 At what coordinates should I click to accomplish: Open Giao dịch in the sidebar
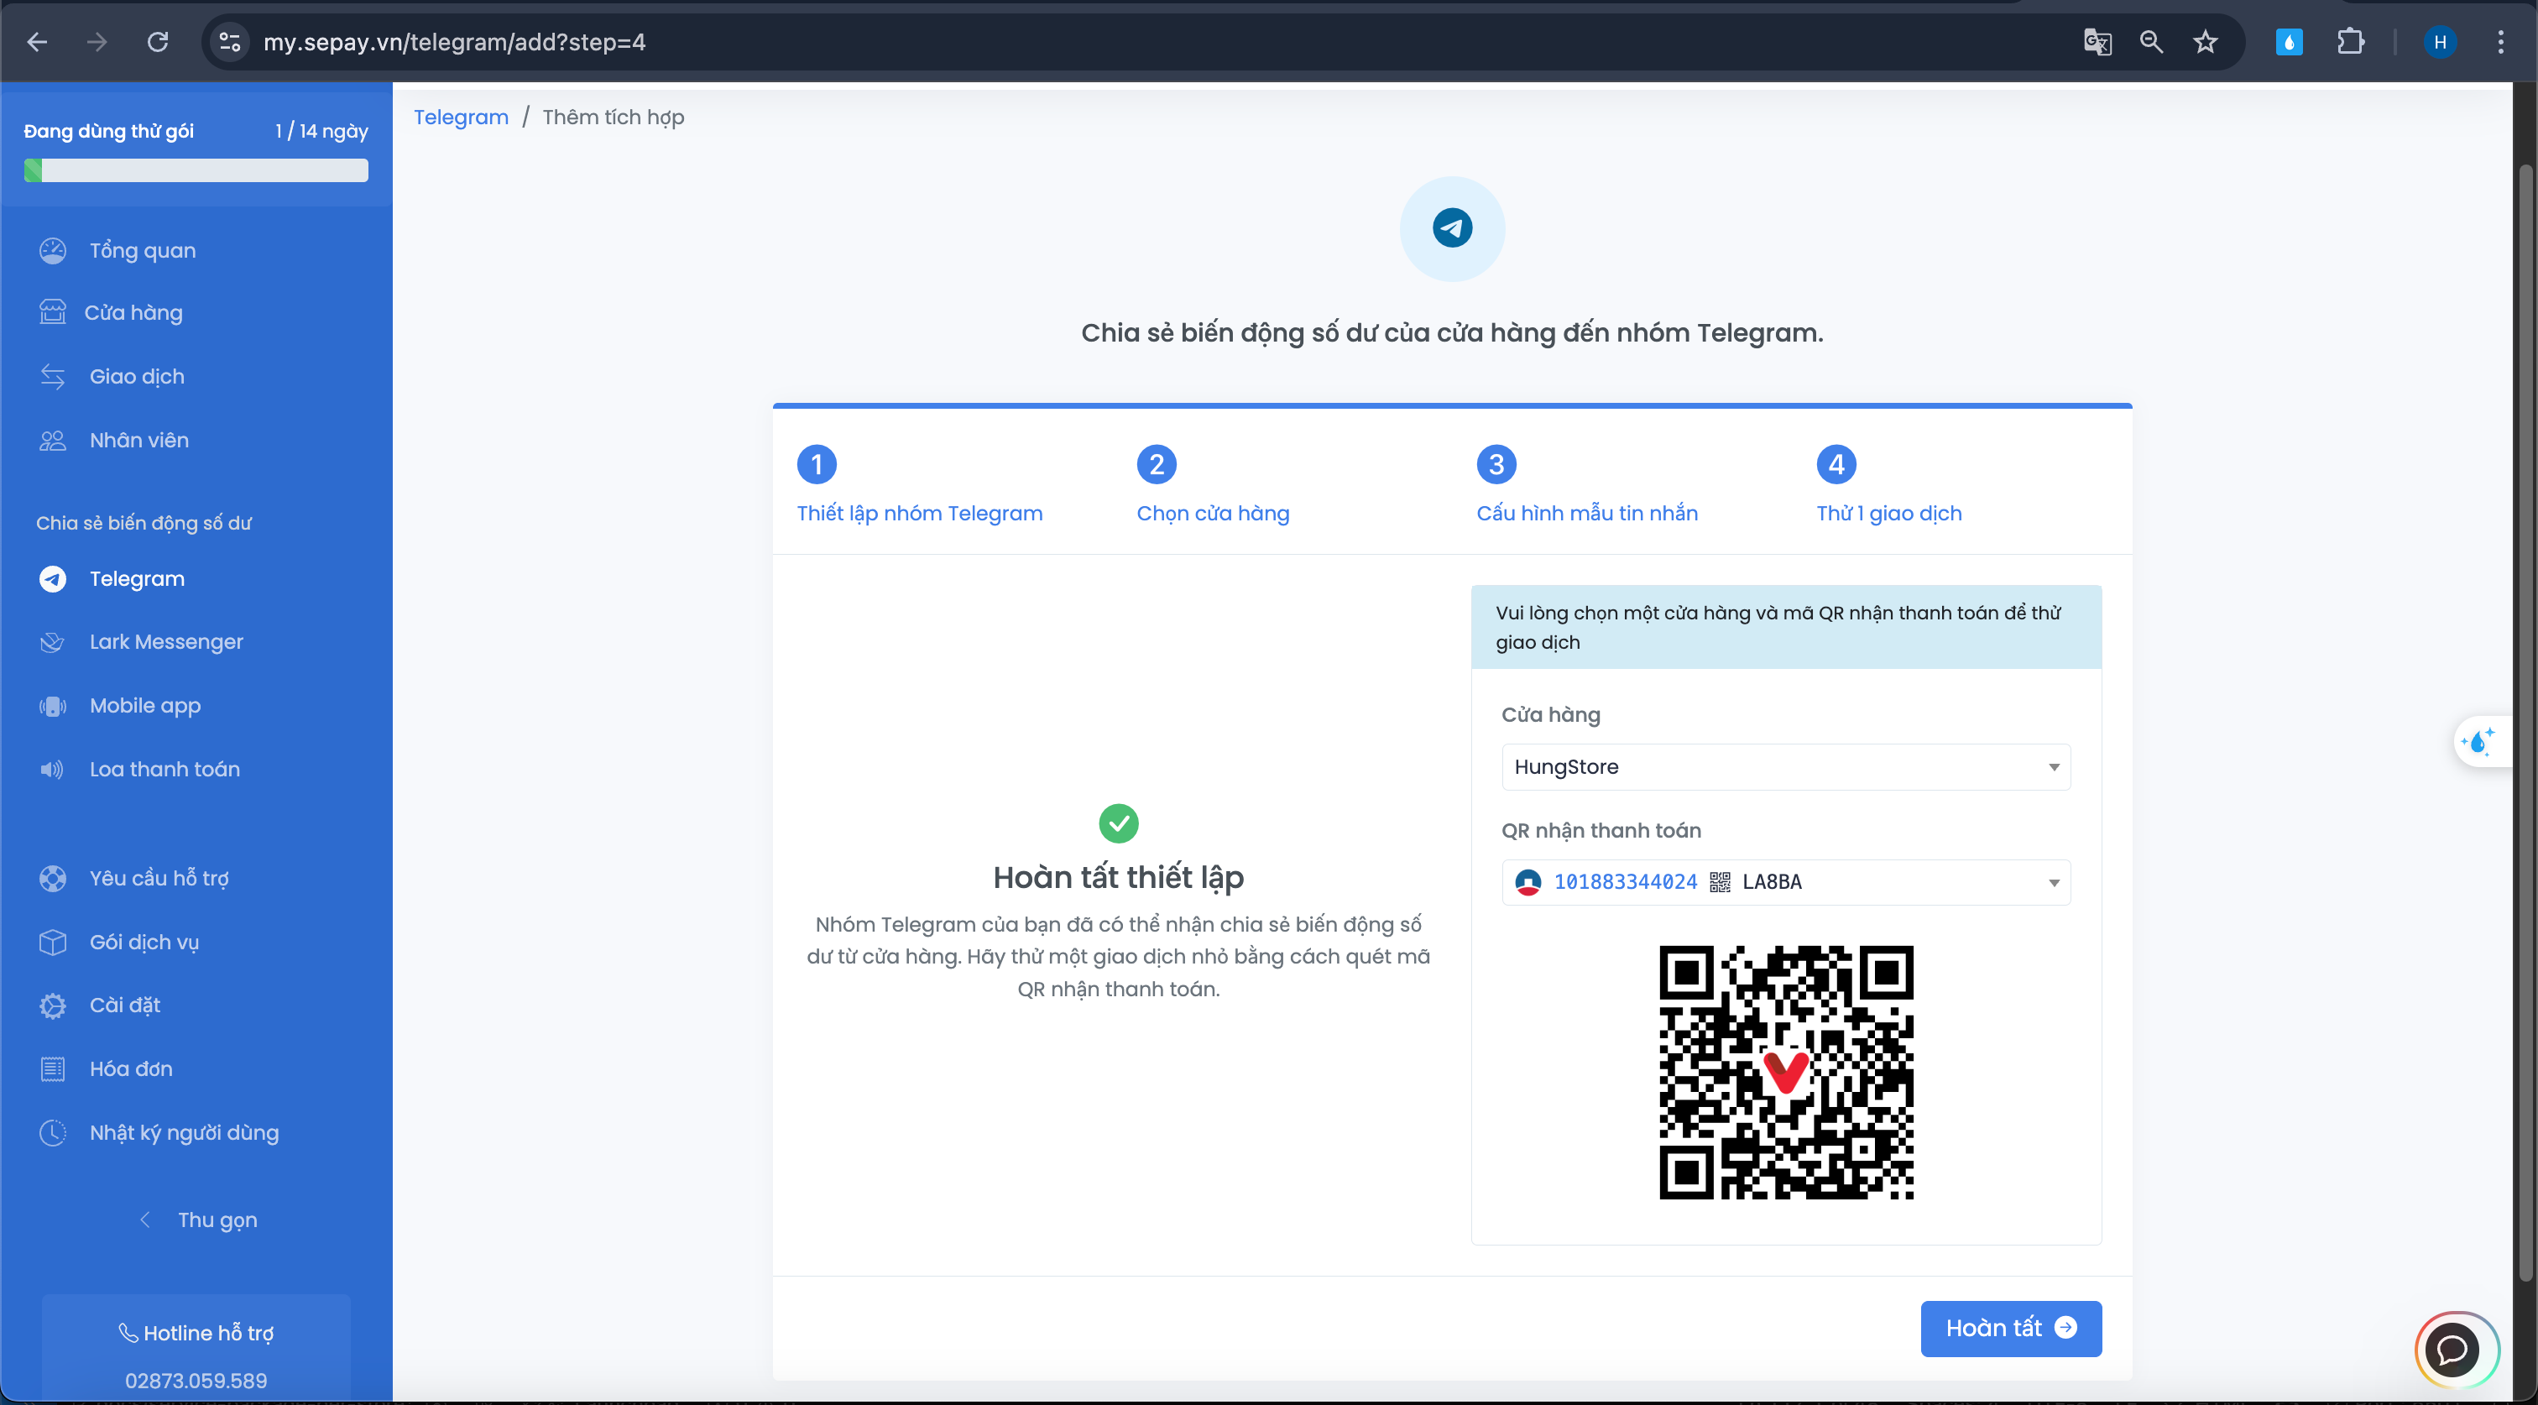[x=137, y=376]
